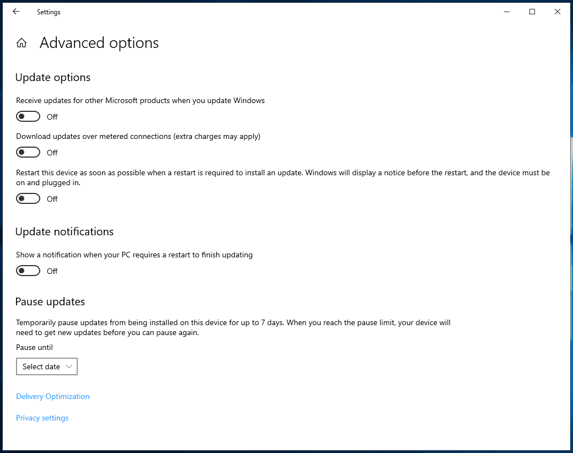Close the Settings window

coord(558,12)
